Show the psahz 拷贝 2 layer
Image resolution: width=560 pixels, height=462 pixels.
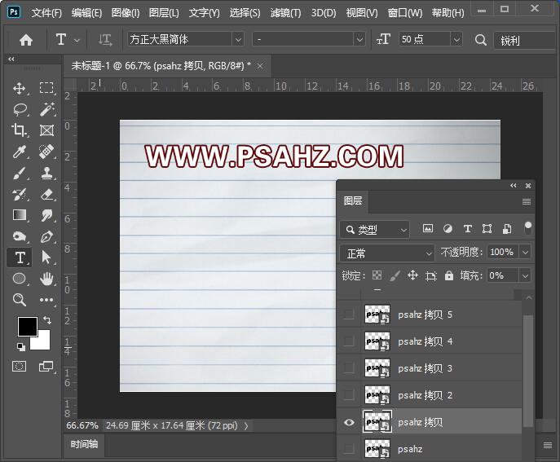(349, 395)
